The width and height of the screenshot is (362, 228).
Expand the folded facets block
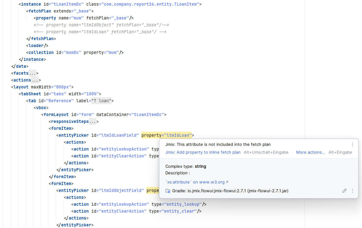(32, 73)
